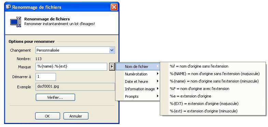Click the Nombre value 113

point(39,59)
